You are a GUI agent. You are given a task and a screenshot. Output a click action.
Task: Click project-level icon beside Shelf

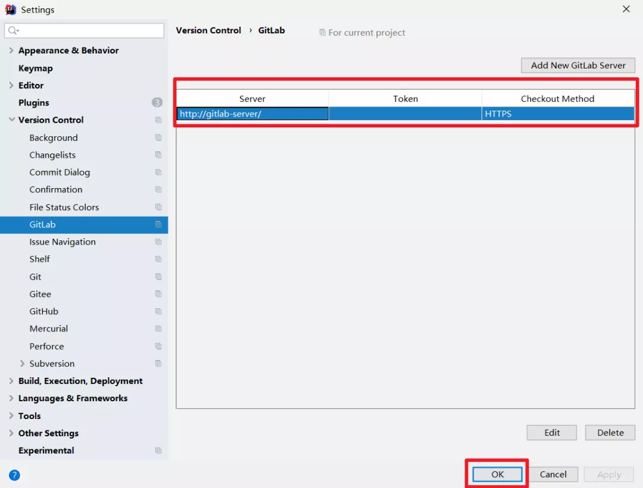coord(158,259)
